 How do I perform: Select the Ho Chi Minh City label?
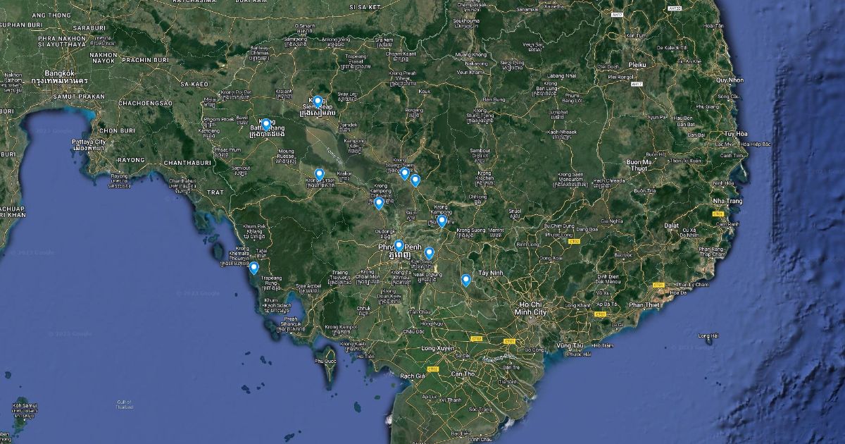pyautogui.click(x=530, y=307)
